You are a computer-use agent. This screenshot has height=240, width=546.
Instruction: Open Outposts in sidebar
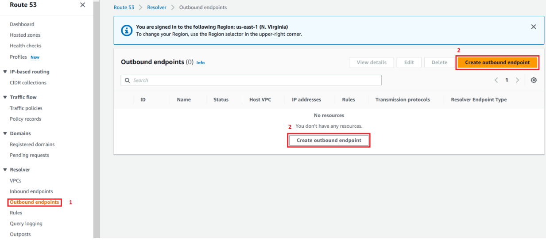click(20, 234)
